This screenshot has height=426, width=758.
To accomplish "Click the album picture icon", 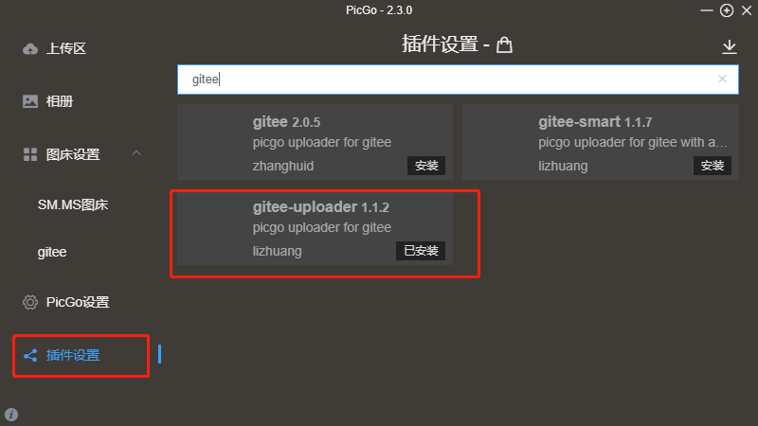I will pos(30,101).
